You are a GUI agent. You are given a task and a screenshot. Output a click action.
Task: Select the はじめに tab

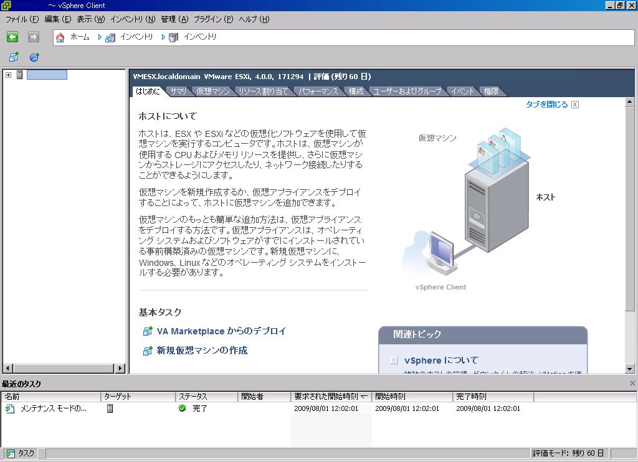[x=148, y=91]
